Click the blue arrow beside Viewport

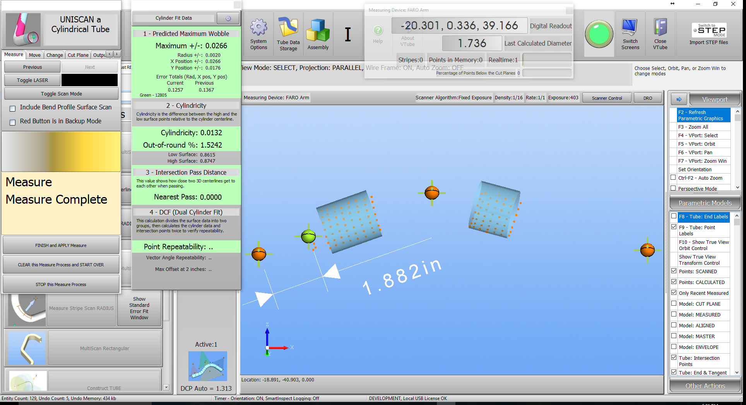click(x=679, y=99)
